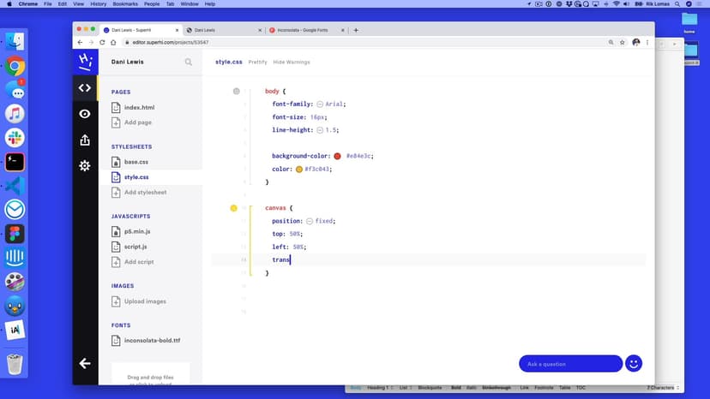Open project settings gear icon

85,166
